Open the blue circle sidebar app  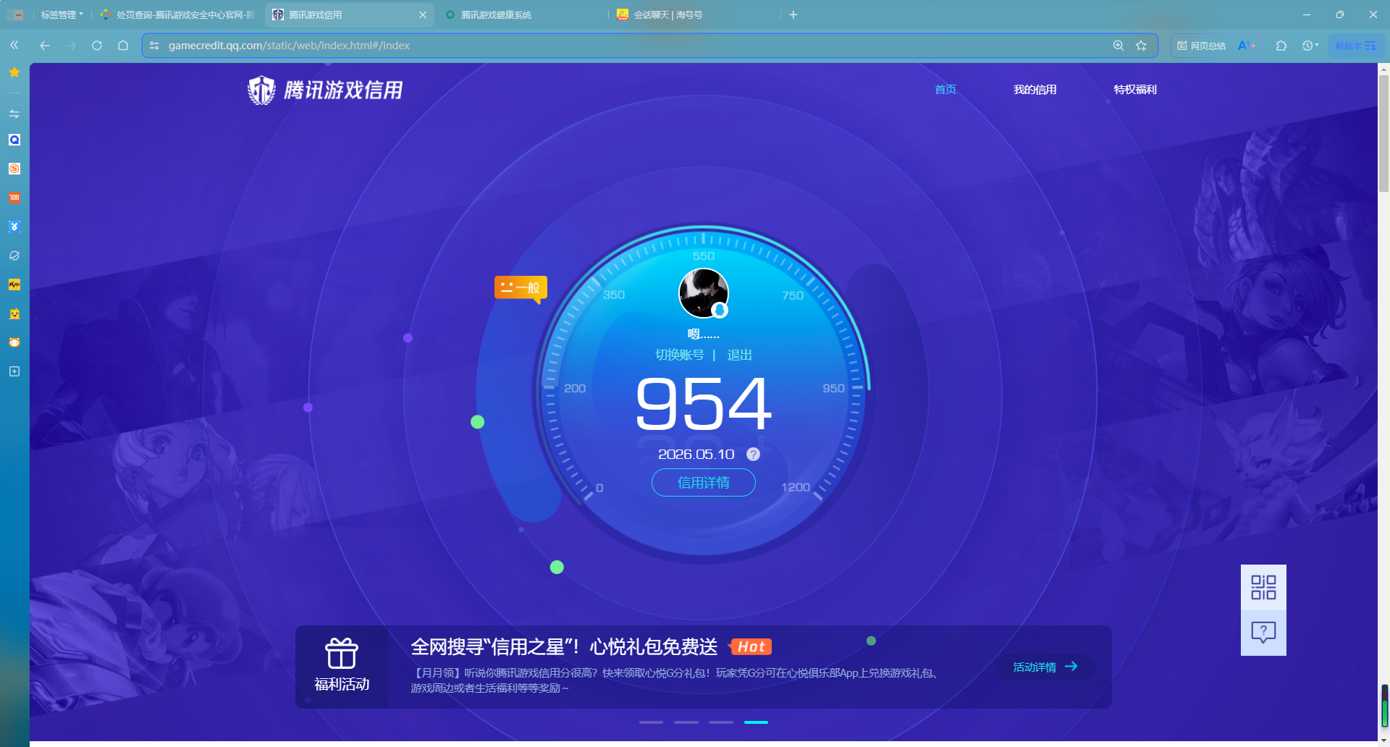click(14, 140)
